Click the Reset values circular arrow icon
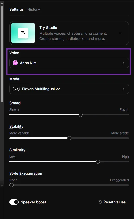The image size is (134, 219). click(100, 202)
